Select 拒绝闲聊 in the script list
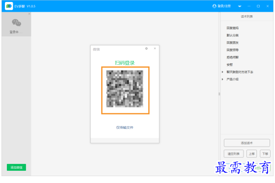The image size is (275, 183). [232, 57]
